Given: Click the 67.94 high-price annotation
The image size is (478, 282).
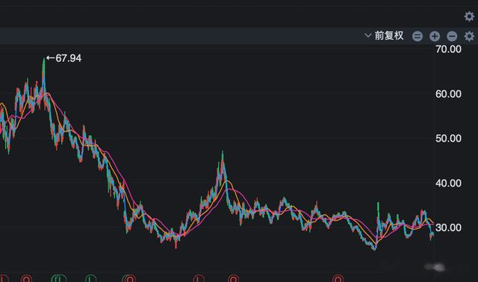Looking at the screenshot, I should pos(64,58).
